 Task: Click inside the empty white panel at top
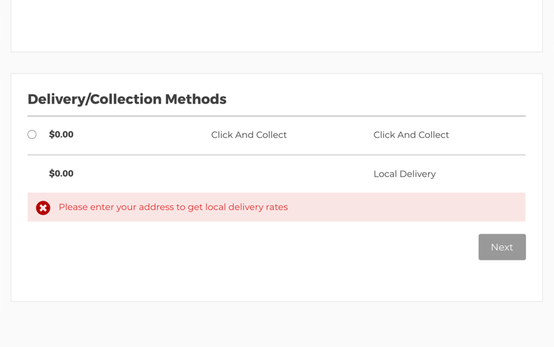click(x=276, y=25)
